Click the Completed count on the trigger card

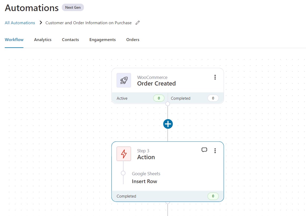pyautogui.click(x=213, y=98)
